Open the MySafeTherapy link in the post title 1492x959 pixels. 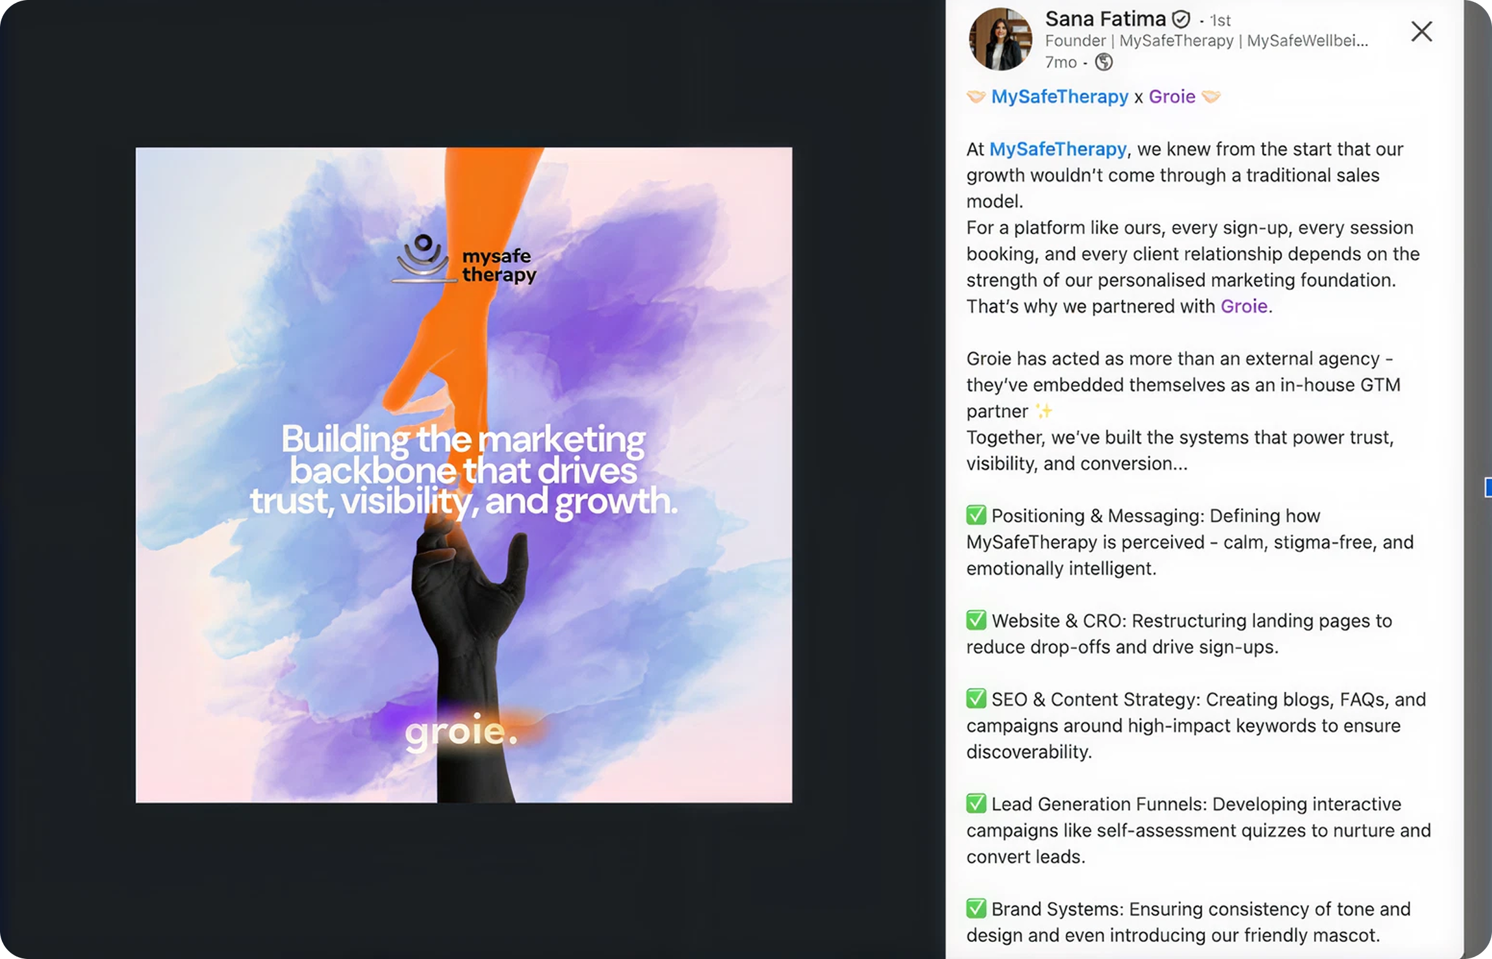pos(1059,97)
